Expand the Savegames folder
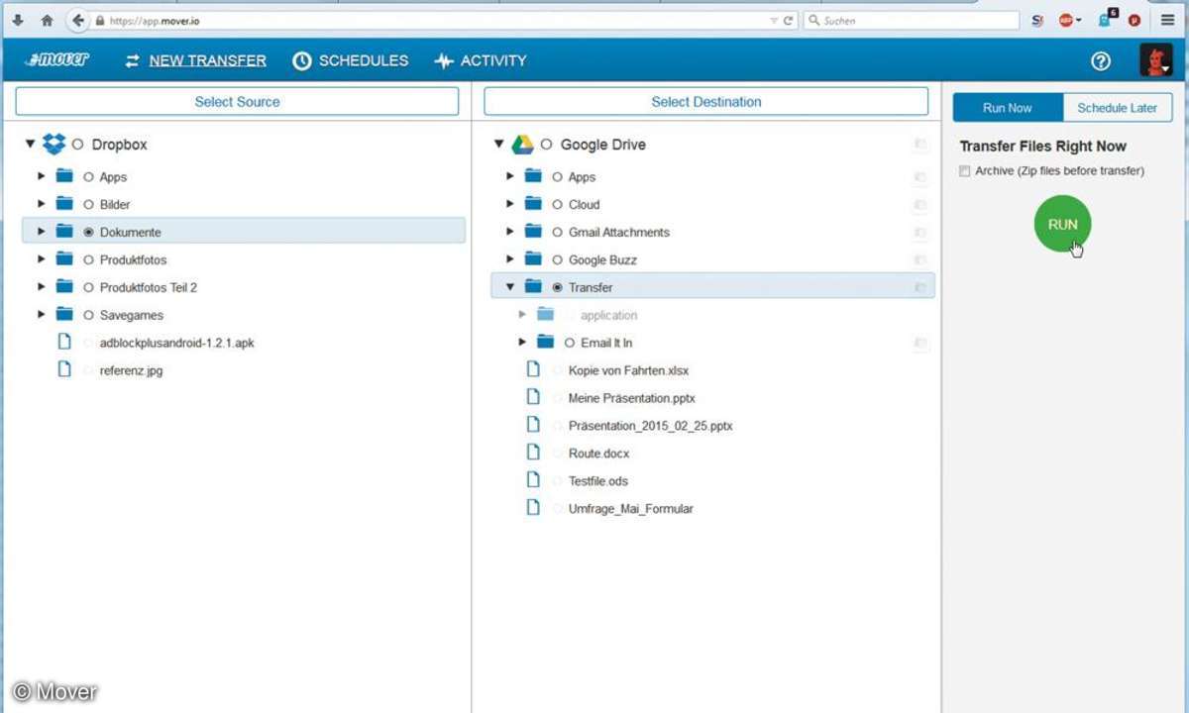 coord(41,315)
